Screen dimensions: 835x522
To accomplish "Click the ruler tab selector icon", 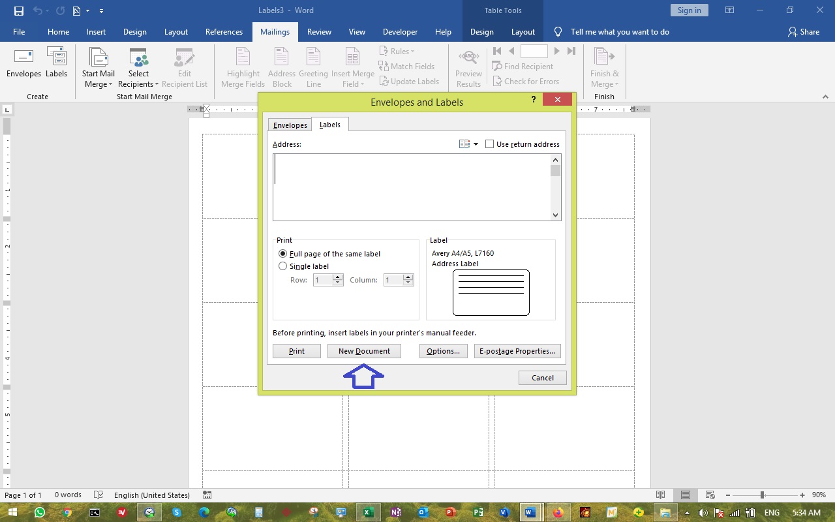I will [6, 110].
